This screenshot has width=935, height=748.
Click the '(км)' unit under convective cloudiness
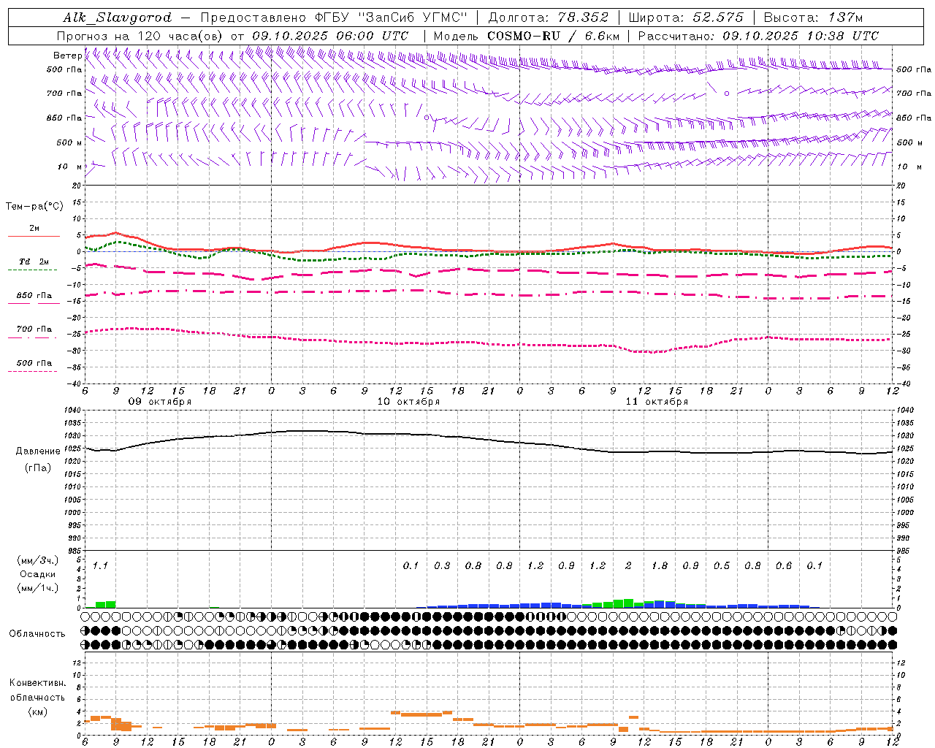pos(37,711)
